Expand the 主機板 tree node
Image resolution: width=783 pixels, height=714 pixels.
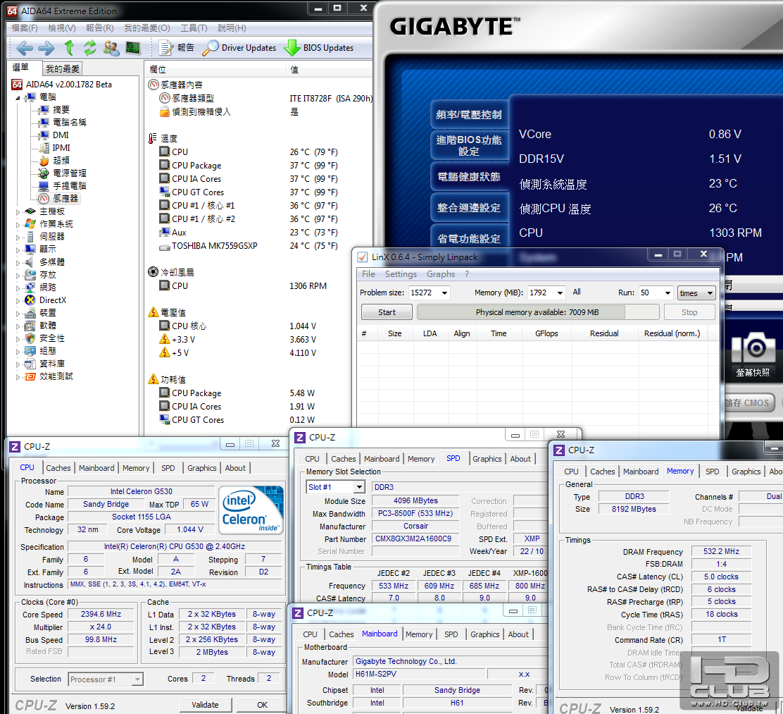click(18, 211)
